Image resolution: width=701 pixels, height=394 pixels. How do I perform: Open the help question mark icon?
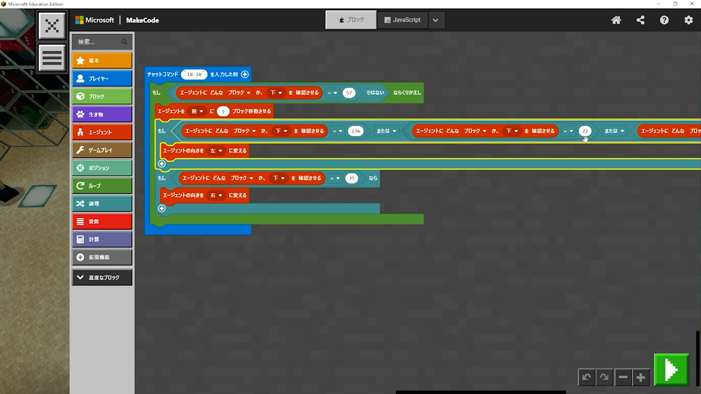(x=664, y=20)
